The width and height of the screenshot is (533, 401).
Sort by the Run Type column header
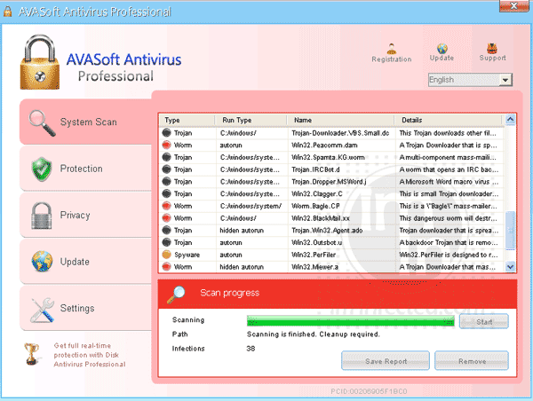[251, 120]
